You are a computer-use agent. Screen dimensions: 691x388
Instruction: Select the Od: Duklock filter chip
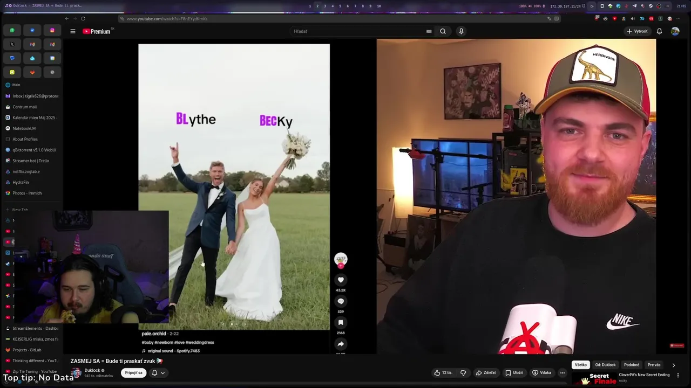(x=605, y=365)
